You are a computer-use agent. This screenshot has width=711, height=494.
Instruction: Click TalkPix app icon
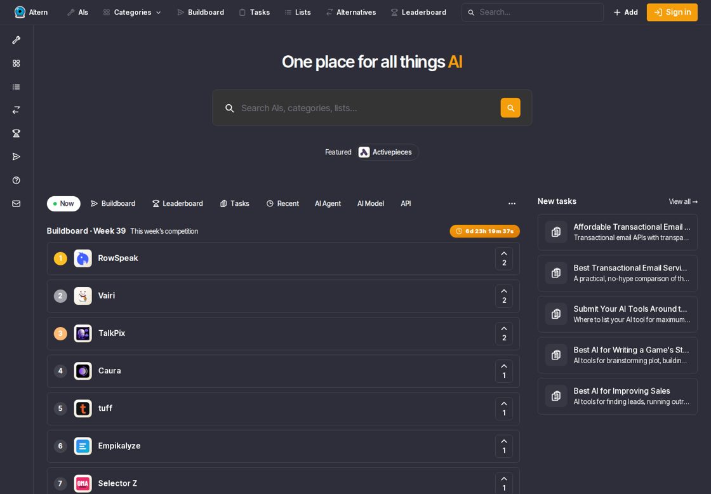(83, 333)
